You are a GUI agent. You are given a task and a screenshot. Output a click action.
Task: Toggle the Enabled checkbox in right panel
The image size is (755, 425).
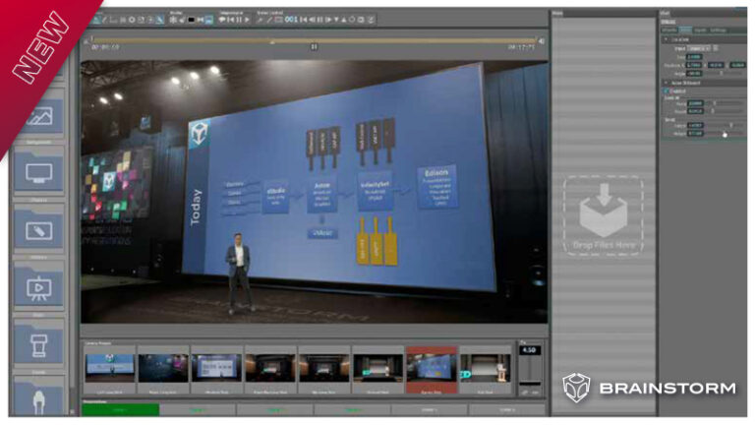(x=667, y=91)
